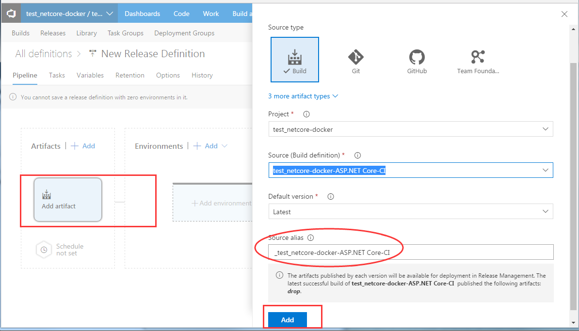579x331 pixels.
Task: Select the Git source type
Action: pos(356,61)
